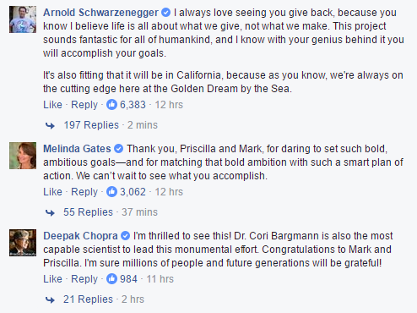
Task: Reply to Melinda Gates's comment
Action: tap(84, 192)
